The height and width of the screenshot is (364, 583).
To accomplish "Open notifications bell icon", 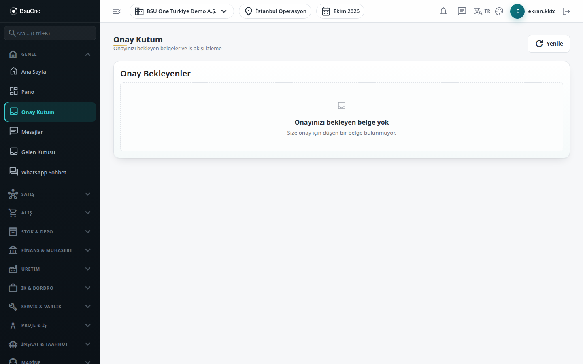I will pos(443,11).
